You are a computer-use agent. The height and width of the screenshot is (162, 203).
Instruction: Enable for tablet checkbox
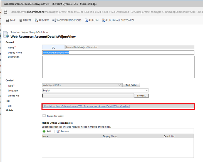[x=44, y=116]
